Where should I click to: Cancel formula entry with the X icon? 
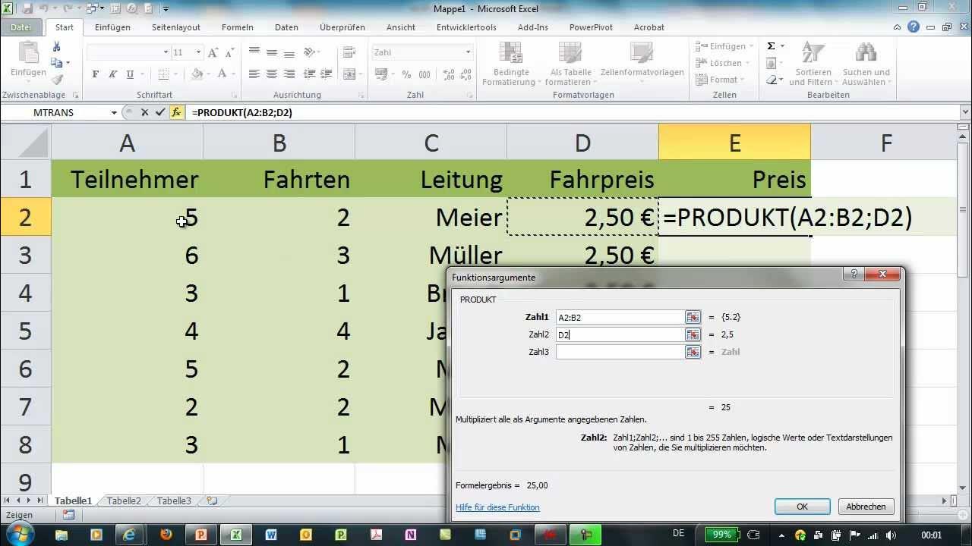[x=144, y=112]
